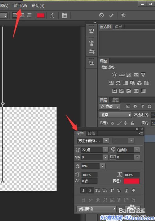Open the character panel flyout menu
The image size is (155, 221).
[x=141, y=133]
